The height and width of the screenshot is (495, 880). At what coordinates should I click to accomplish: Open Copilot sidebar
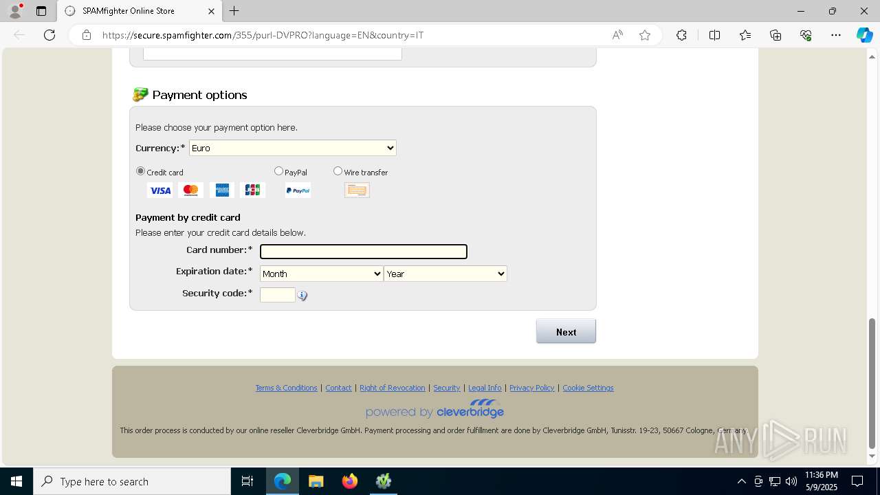(865, 35)
